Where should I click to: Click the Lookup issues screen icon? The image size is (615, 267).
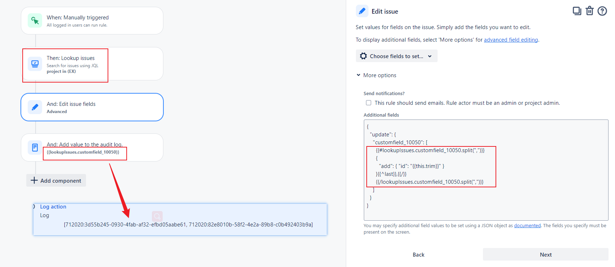click(x=35, y=64)
